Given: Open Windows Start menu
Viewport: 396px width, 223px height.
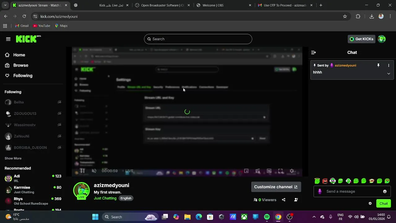Looking at the screenshot, I should coord(95,217).
